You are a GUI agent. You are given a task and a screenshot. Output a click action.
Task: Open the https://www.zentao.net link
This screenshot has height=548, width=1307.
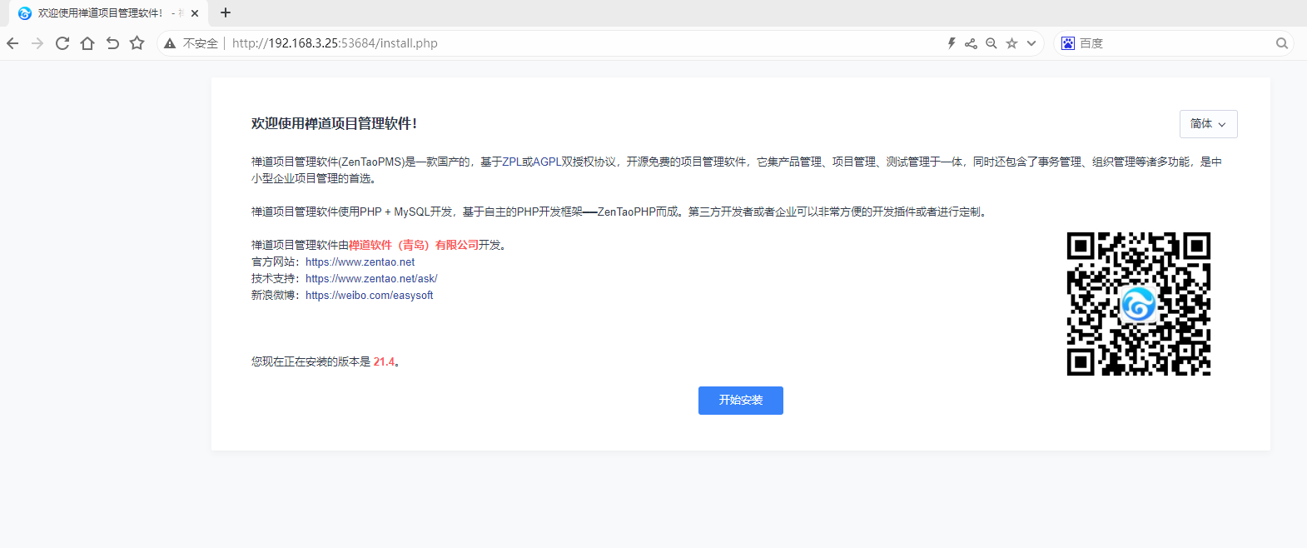(x=360, y=262)
